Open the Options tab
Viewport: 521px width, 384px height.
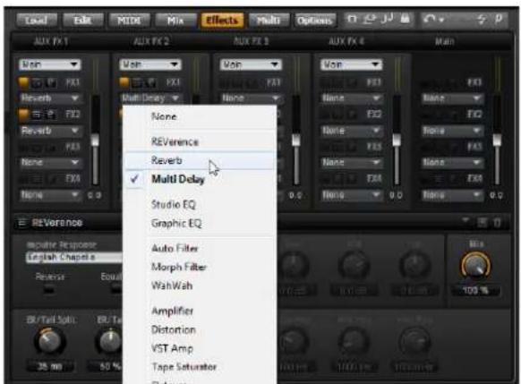coord(315,21)
